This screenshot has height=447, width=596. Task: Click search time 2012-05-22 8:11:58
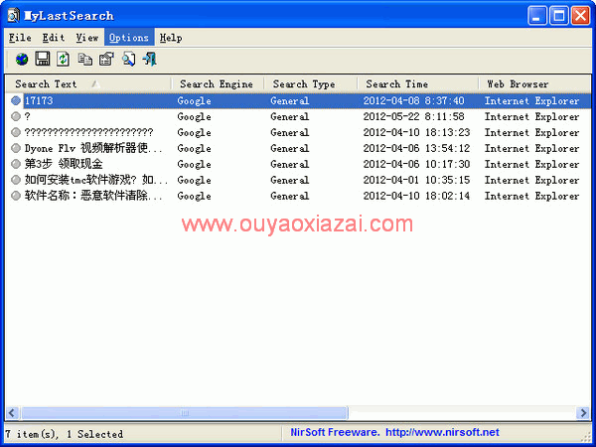(413, 116)
